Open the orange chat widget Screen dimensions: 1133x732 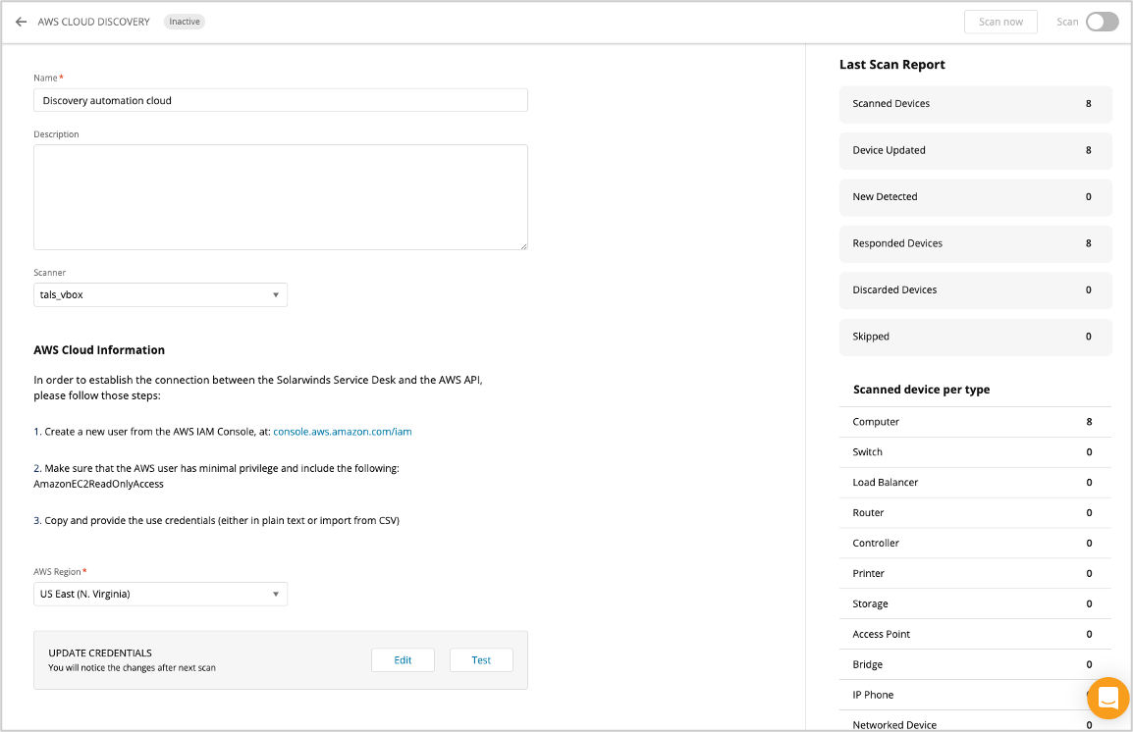pos(1107,698)
